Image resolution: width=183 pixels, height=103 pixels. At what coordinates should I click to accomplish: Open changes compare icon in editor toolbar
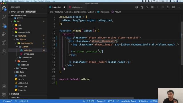coord(142,7)
